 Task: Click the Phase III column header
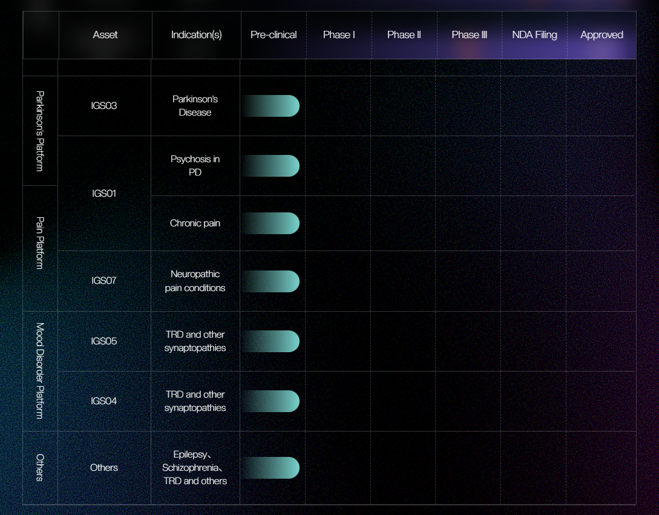469,35
